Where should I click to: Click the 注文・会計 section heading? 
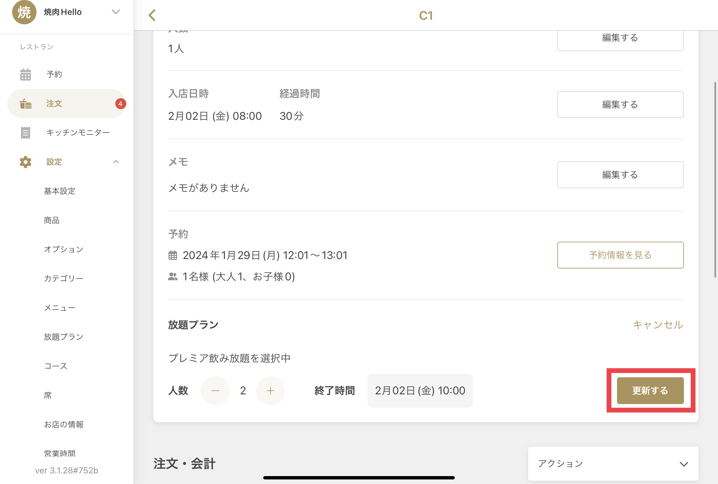pyautogui.click(x=184, y=464)
